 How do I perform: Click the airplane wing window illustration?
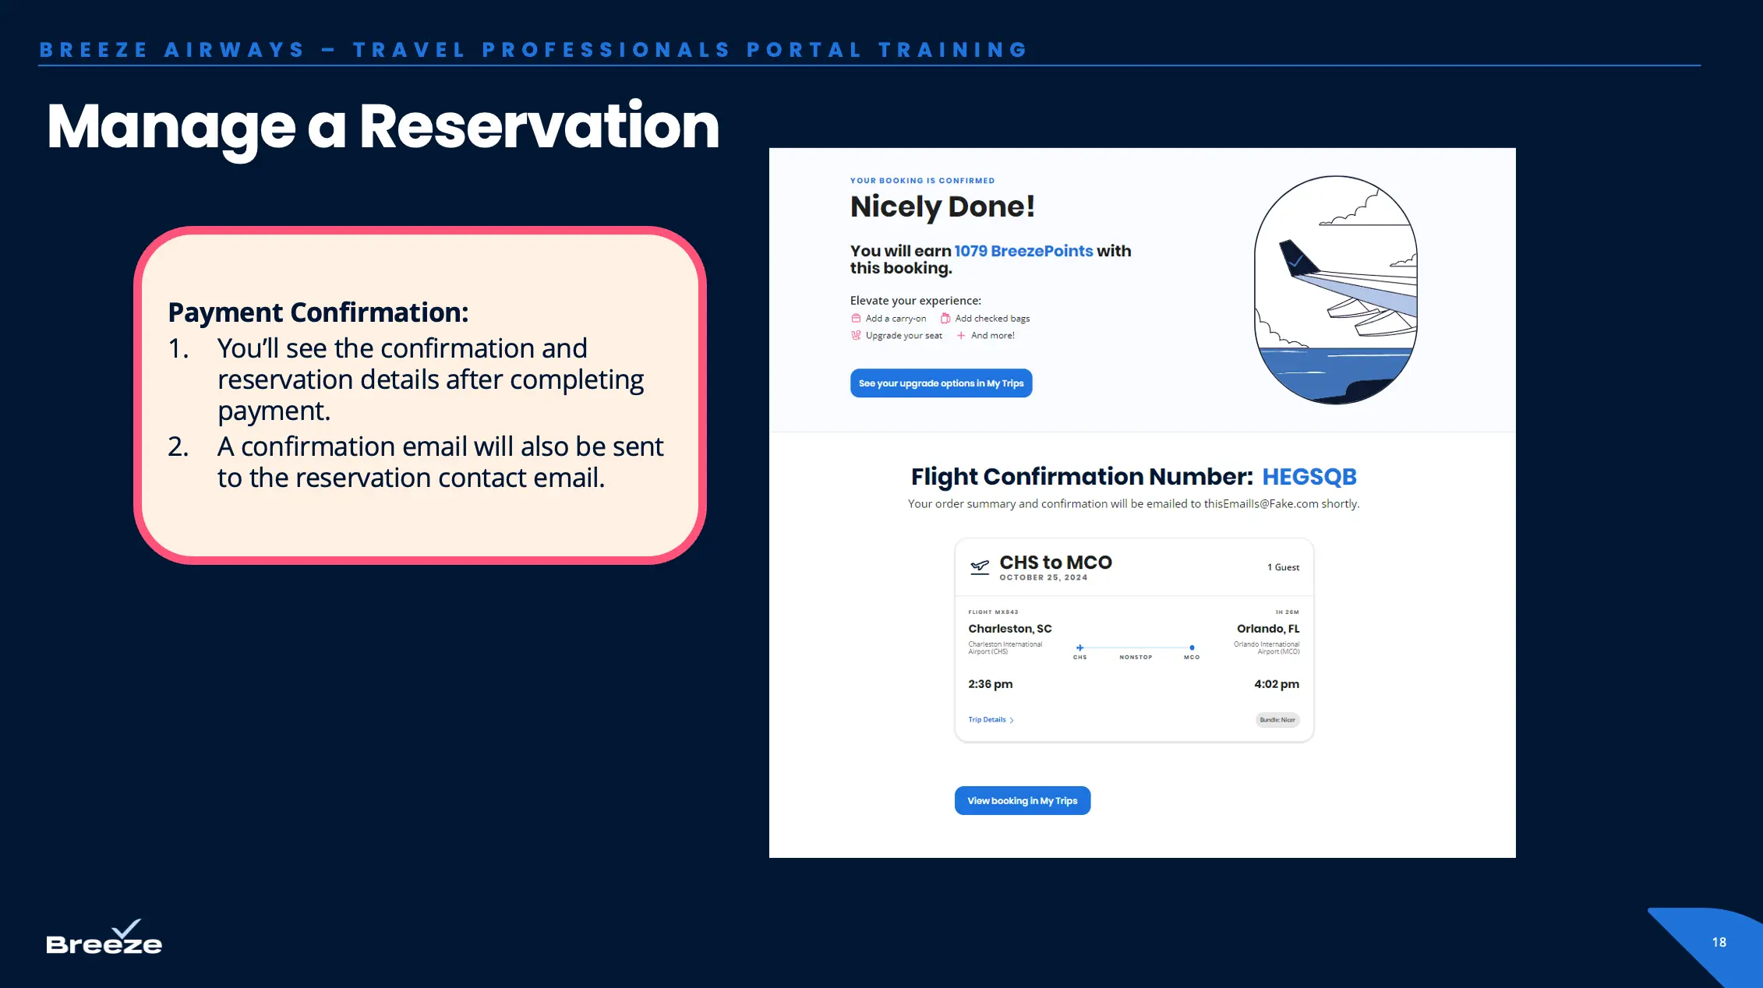click(1335, 290)
